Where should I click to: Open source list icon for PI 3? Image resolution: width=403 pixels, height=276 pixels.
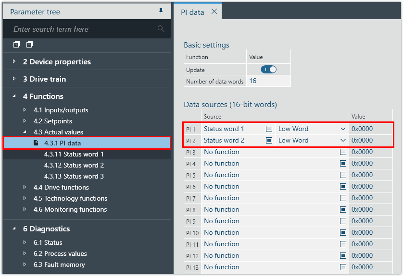click(343, 152)
